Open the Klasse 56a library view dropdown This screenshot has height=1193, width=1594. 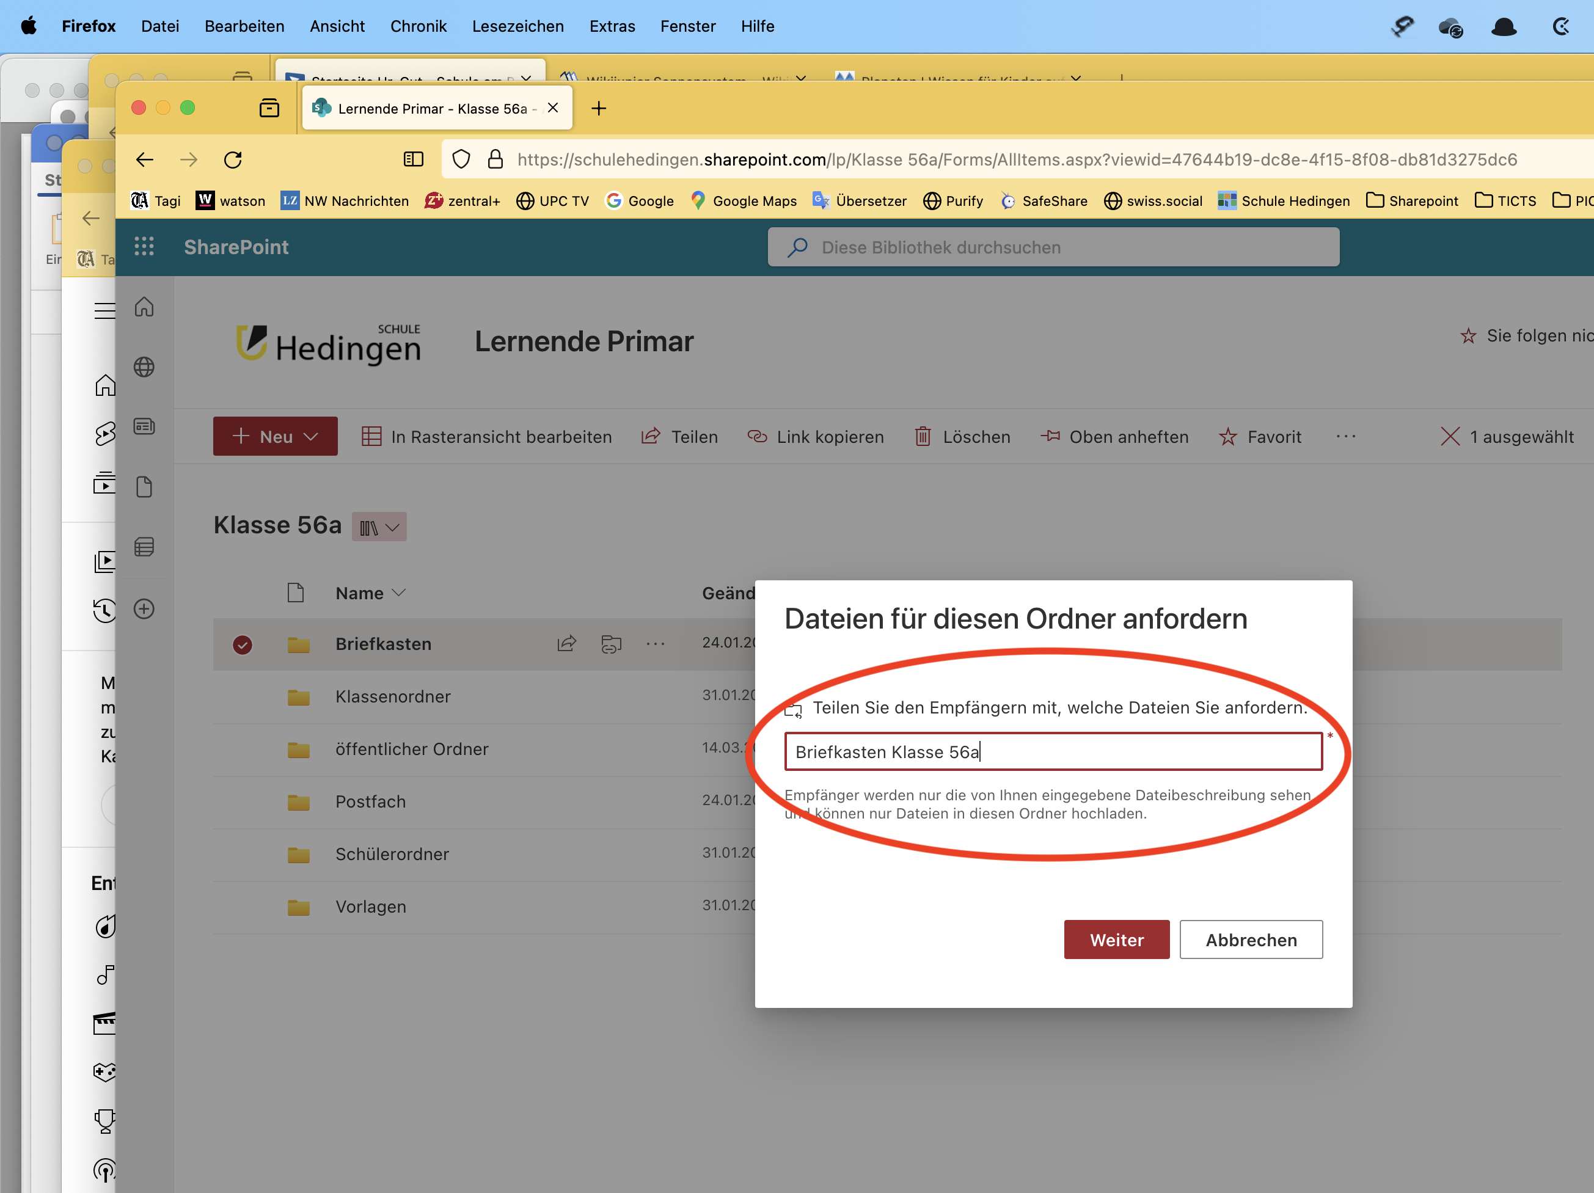pyautogui.click(x=379, y=527)
